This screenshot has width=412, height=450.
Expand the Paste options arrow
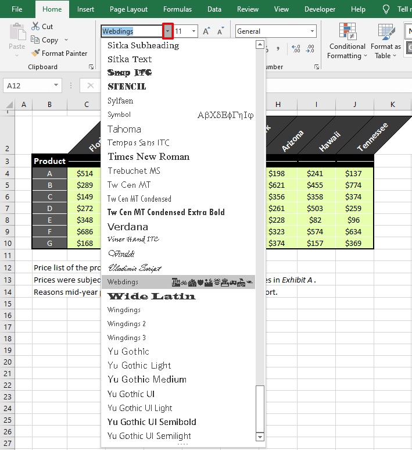pyautogui.click(x=17, y=55)
